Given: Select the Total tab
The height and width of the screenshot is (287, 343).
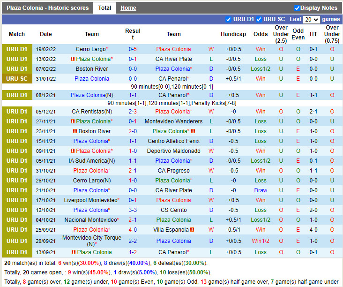Looking at the screenshot, I should [x=104, y=8].
